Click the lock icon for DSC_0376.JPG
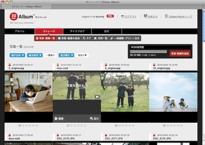Screen dimensions: 205x145 [x=154, y=135]
